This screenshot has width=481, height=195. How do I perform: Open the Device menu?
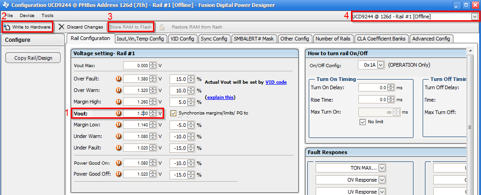(27, 15)
